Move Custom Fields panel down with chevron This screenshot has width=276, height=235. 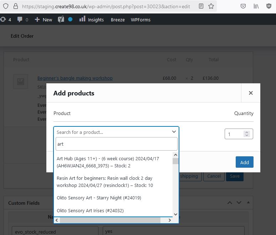point(239,203)
